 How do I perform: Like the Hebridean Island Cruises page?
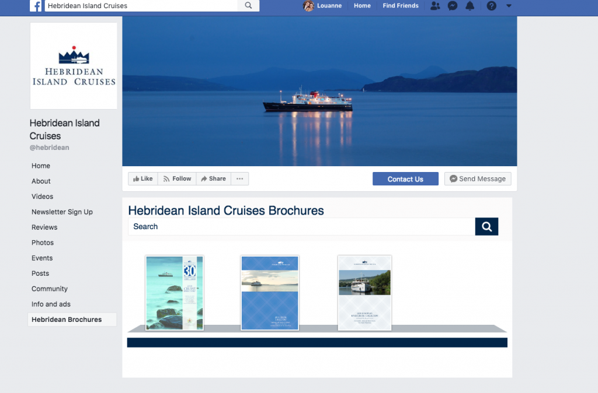click(143, 178)
